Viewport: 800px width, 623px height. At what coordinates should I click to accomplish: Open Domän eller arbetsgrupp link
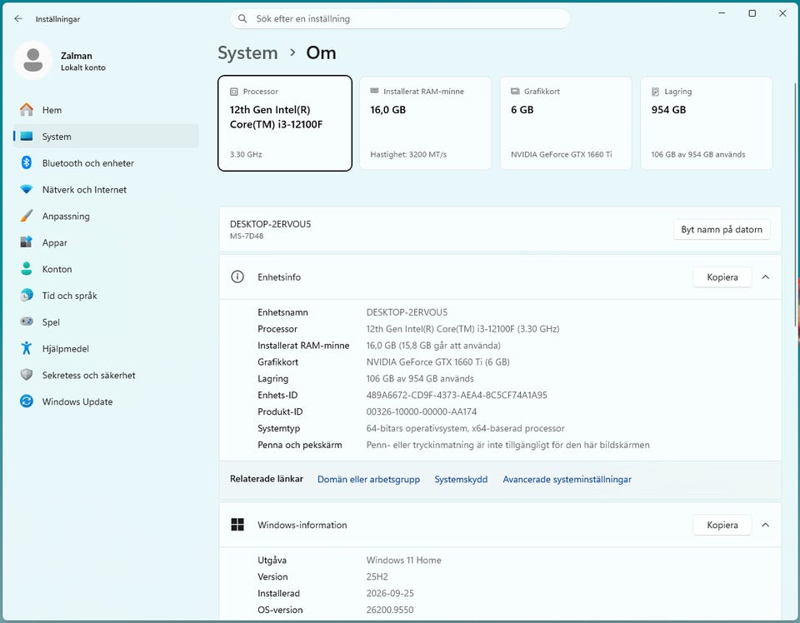point(368,479)
